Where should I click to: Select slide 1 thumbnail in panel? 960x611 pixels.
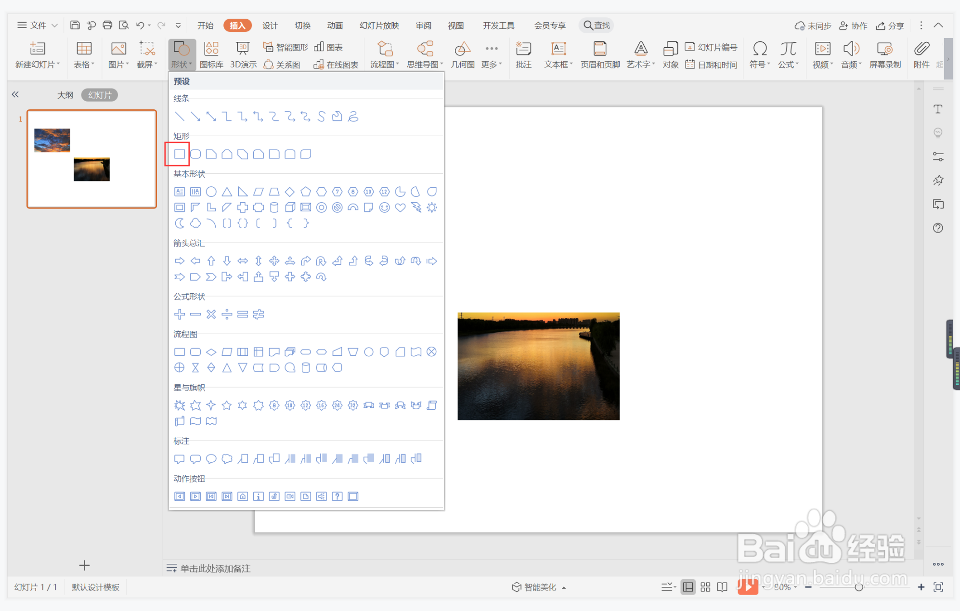(91, 159)
